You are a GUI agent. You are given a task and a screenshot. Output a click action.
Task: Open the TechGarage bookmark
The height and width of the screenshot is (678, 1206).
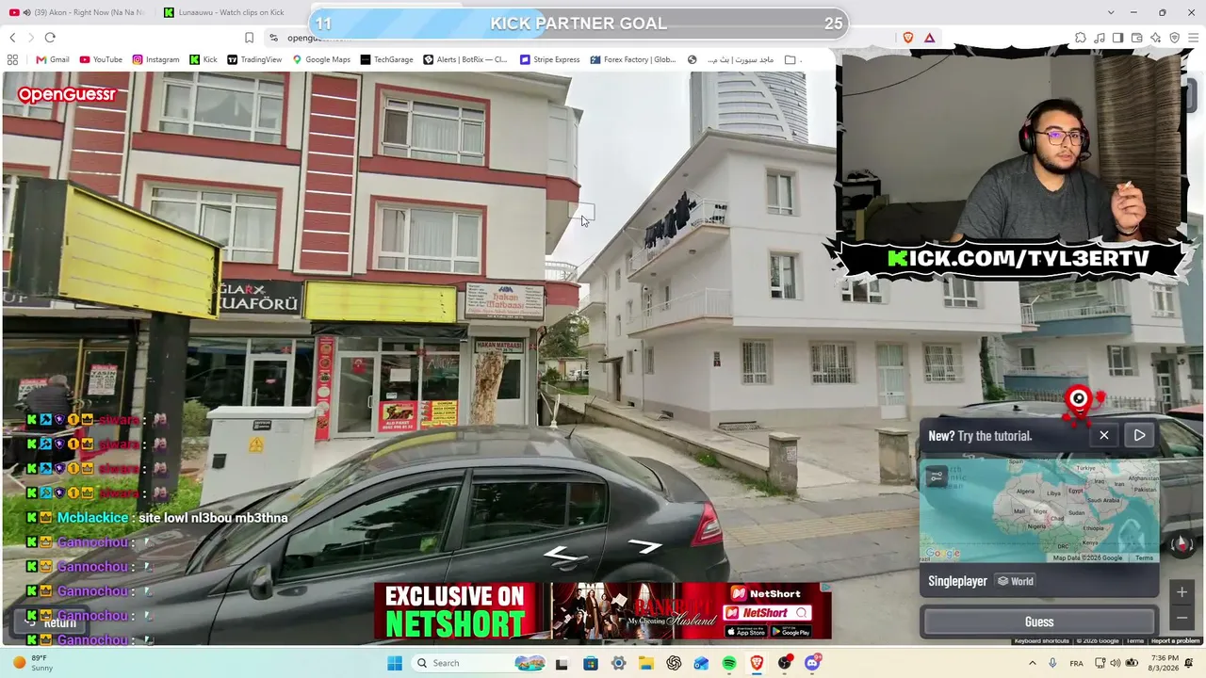(x=387, y=59)
